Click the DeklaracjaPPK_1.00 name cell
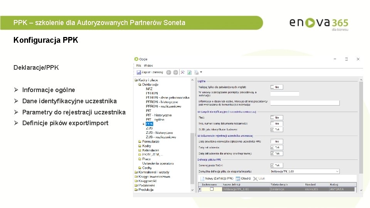This screenshot has width=370, height=208. coord(246,189)
